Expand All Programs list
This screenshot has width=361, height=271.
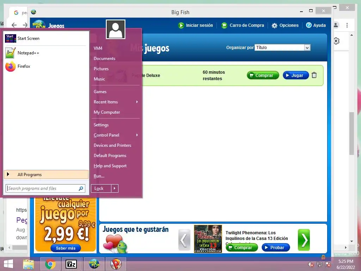(x=46, y=174)
